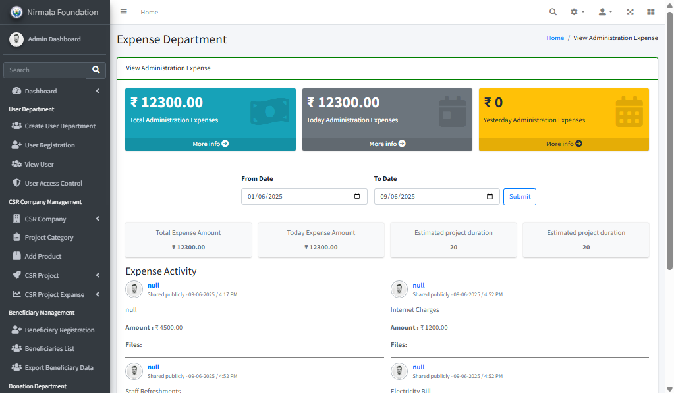Image resolution: width=674 pixels, height=393 pixels.
Task: Open the Beneficiaries List menu item
Action: tap(49, 348)
